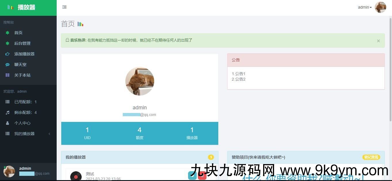Click the music note icon for 剩余配额
The image size is (392, 181).
(x=7, y=112)
